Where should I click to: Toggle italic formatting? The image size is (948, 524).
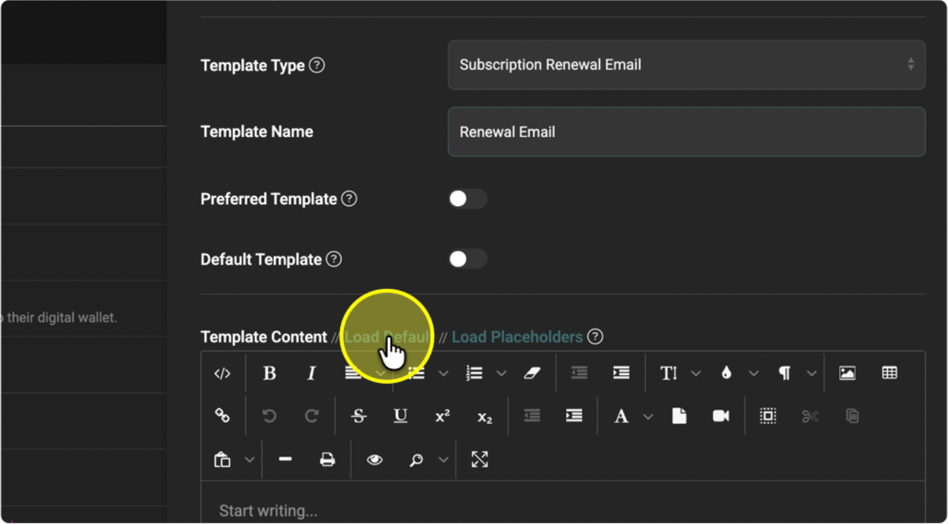(x=311, y=373)
